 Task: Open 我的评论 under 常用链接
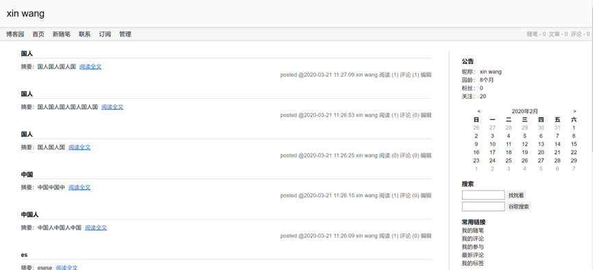(473, 238)
